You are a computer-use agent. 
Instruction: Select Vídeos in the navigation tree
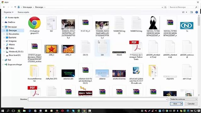(x=11, y=48)
